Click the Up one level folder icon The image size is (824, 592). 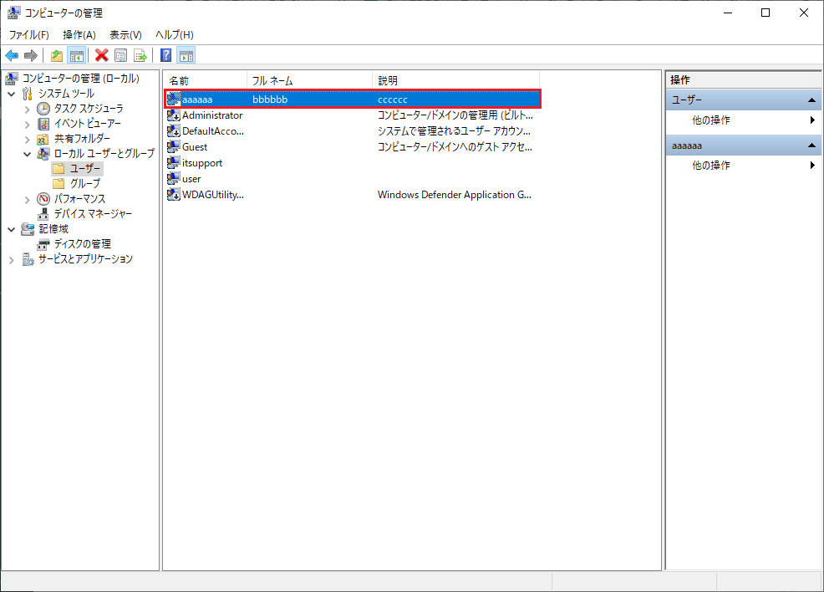pyautogui.click(x=57, y=55)
